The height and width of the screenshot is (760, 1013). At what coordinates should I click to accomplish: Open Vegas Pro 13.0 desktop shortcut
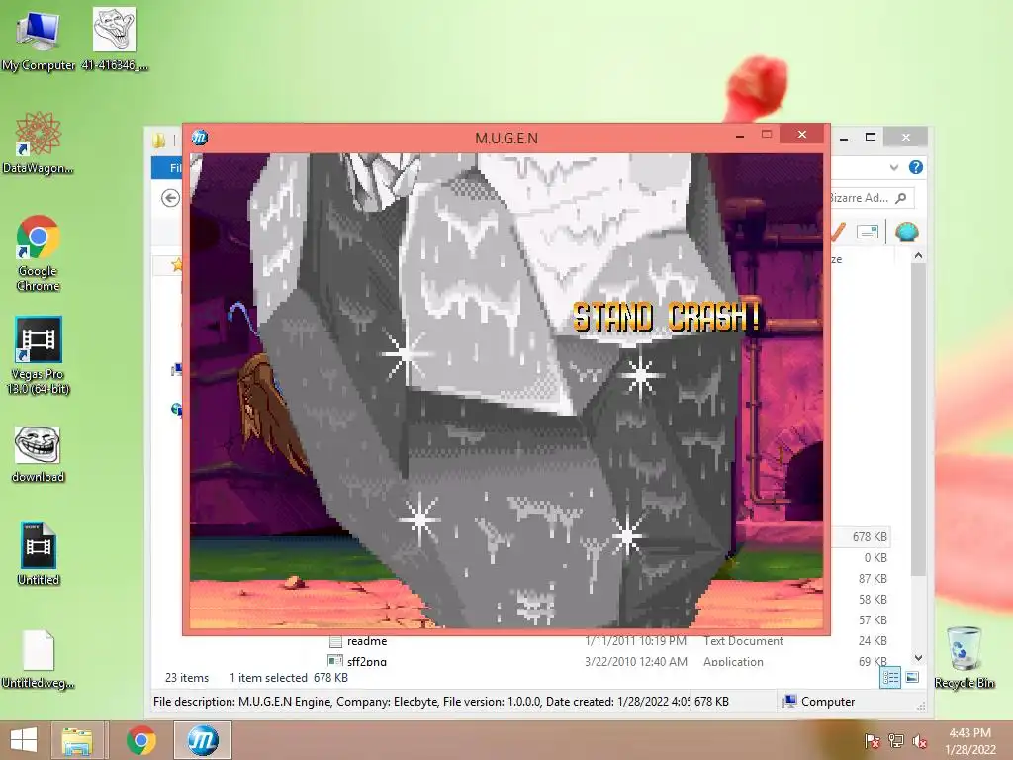tap(39, 355)
